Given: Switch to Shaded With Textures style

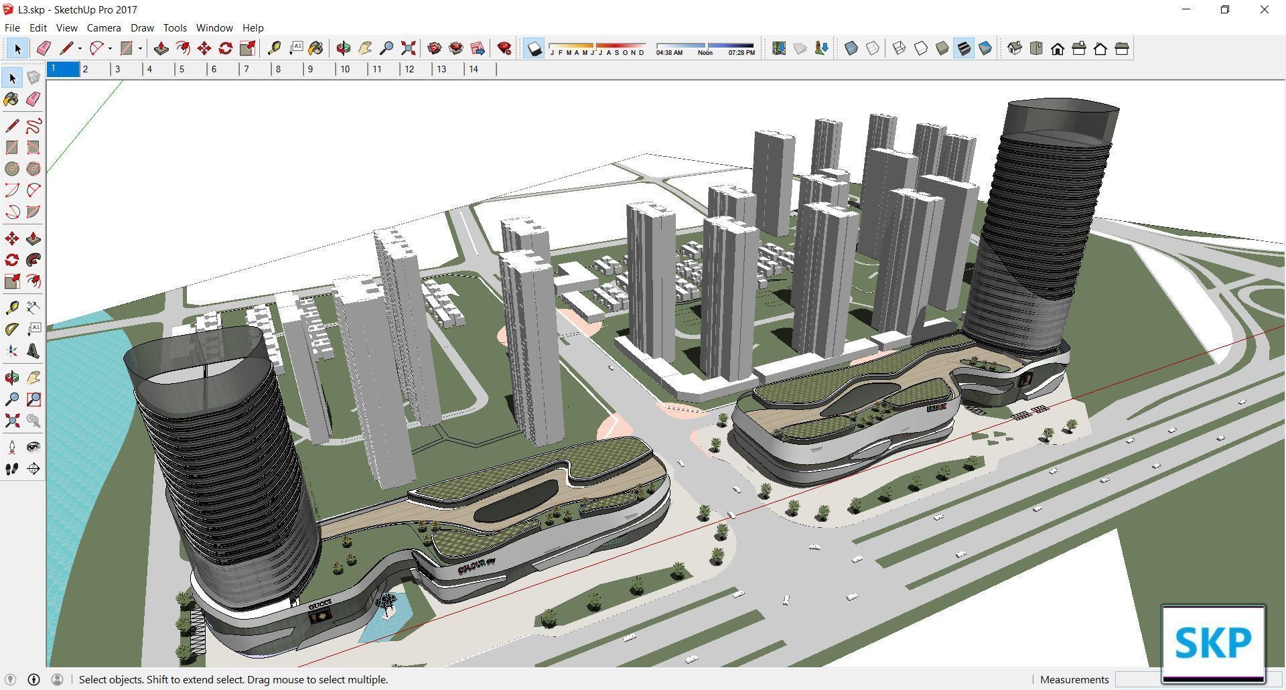Looking at the screenshot, I should (x=964, y=48).
